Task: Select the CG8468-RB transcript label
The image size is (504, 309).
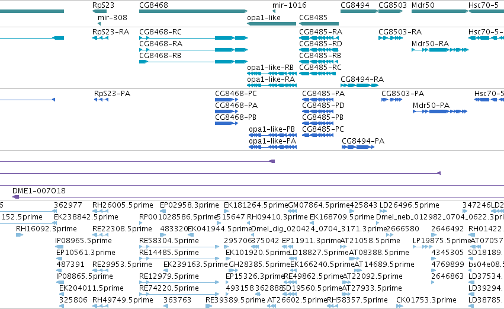Action: pos(160,56)
